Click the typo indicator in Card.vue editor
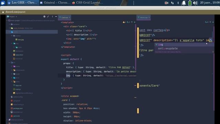Screen dimensions: 220x124 pyautogui.click(x=128, y=22)
